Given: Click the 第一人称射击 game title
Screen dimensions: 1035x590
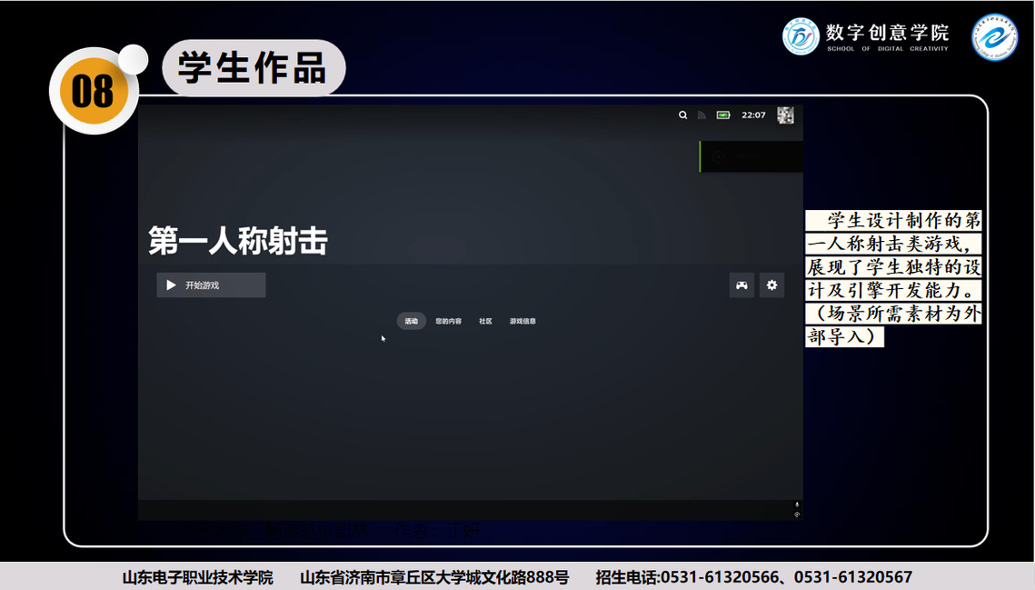Looking at the screenshot, I should point(238,242).
